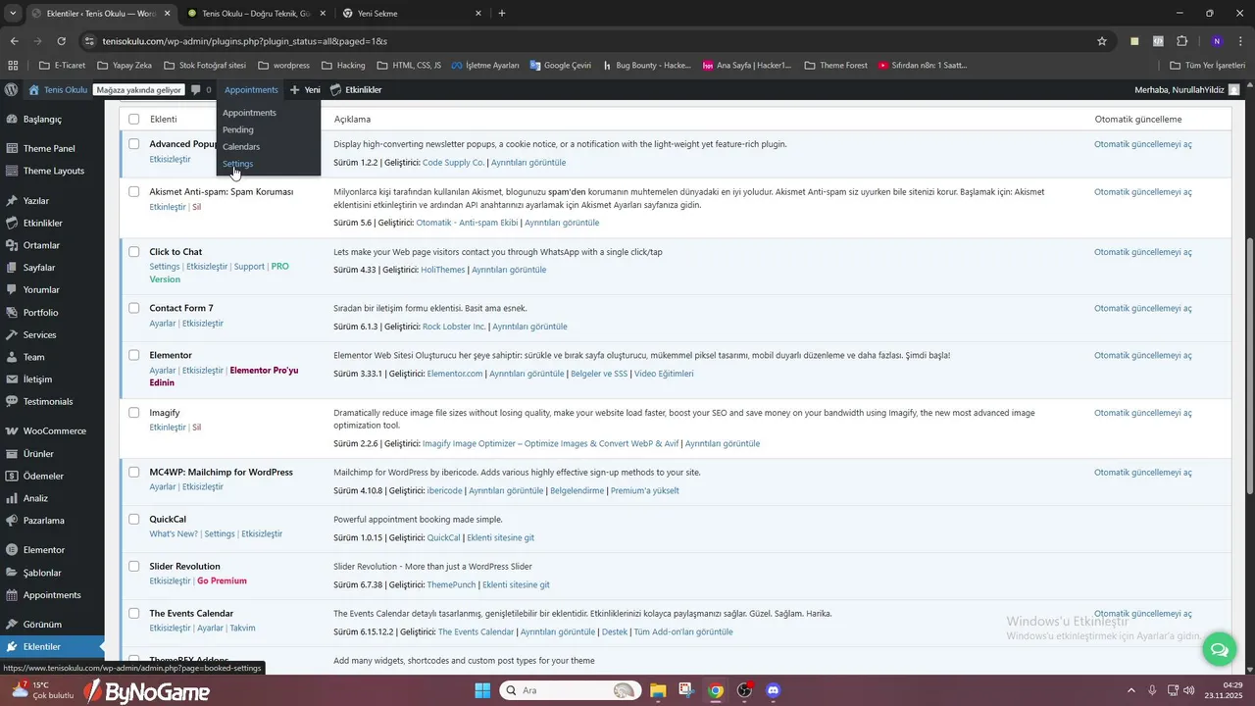Switch to Tenis Okulu Doğru Teknik tab
1255x706 pixels.
[254, 14]
